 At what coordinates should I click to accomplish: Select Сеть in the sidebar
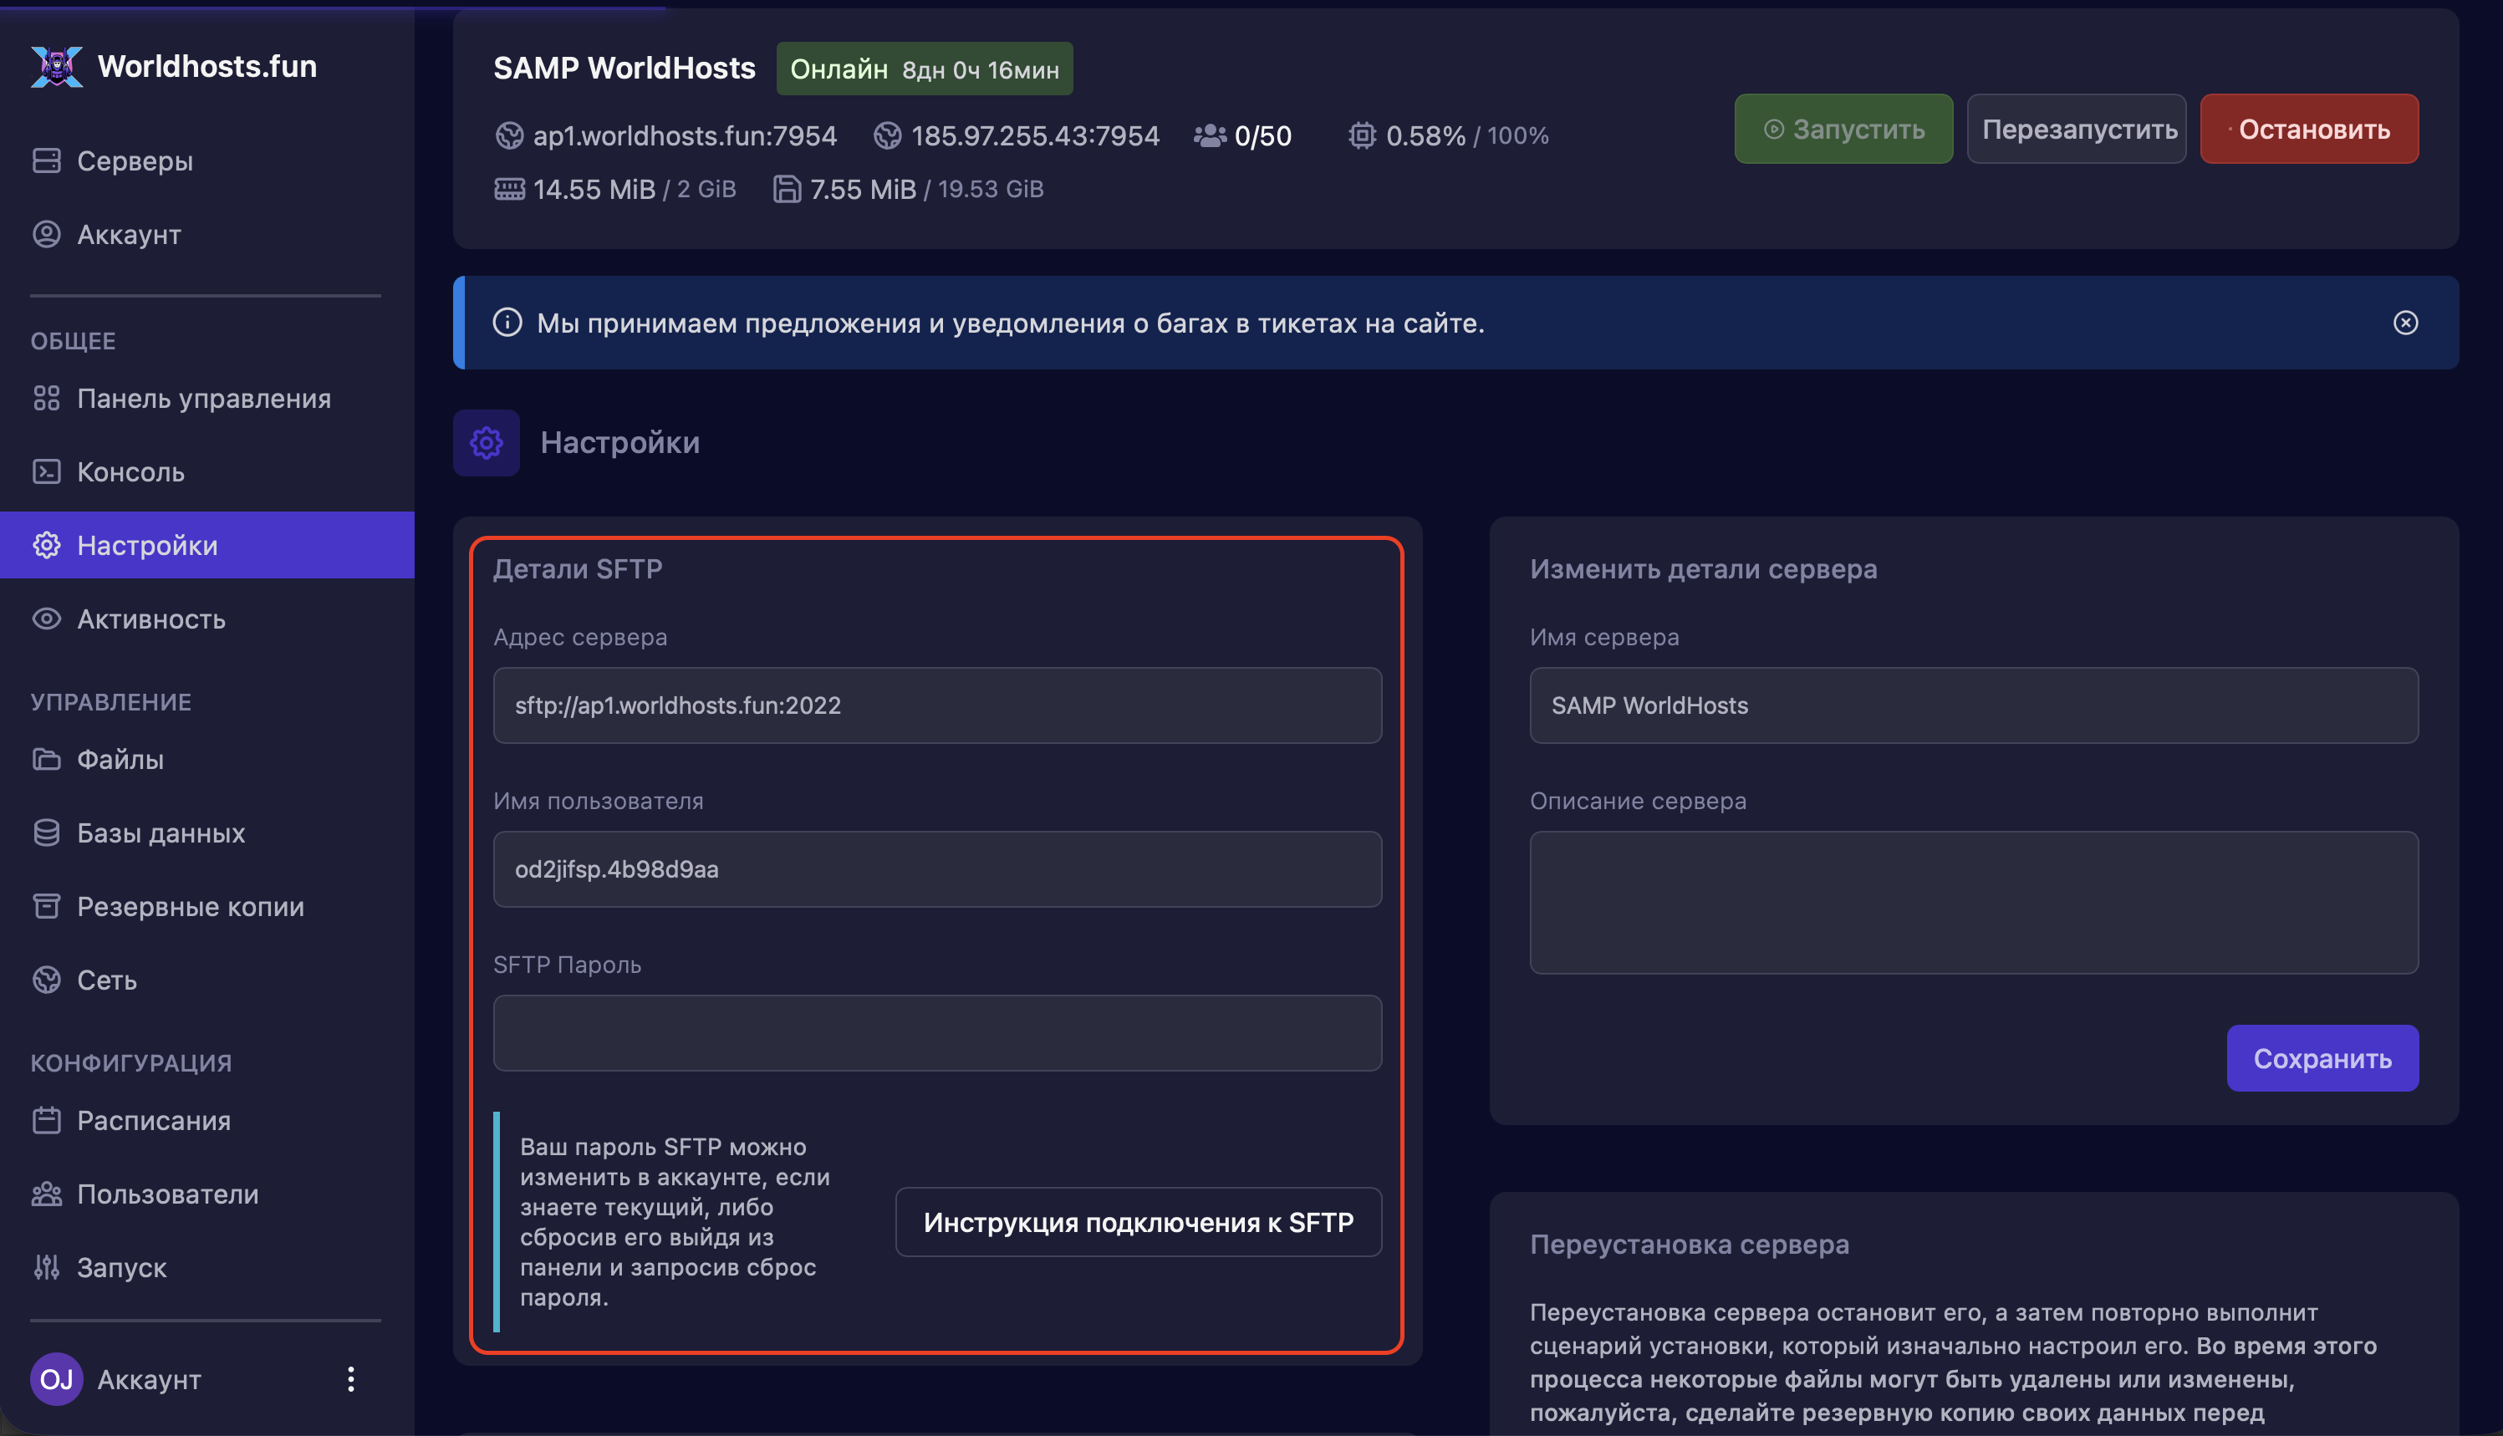tap(106, 980)
